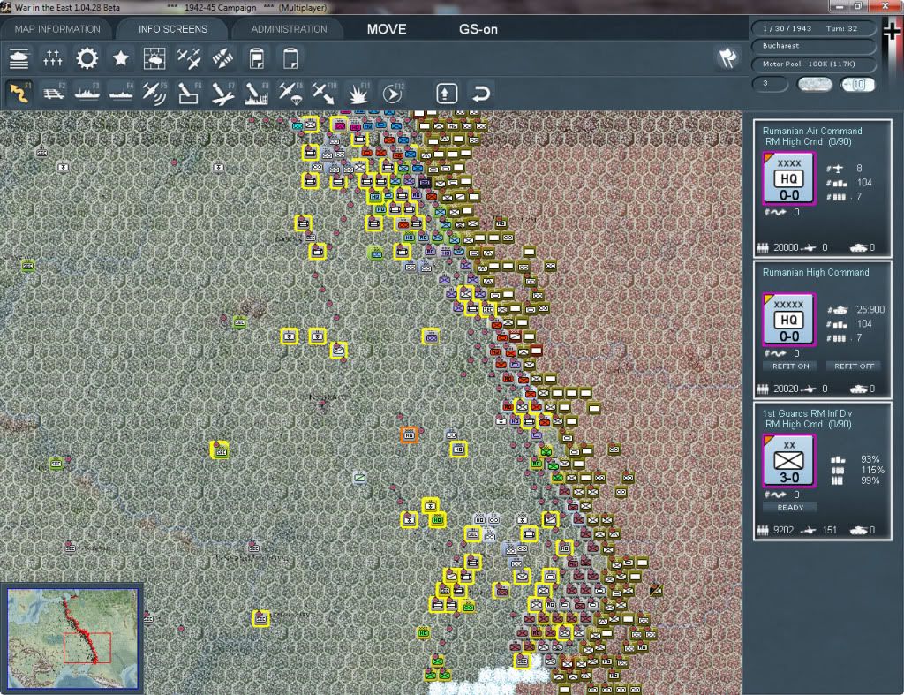The image size is (904, 695).
Task: Toggle the GS-on ground support setting
Action: pos(478,29)
